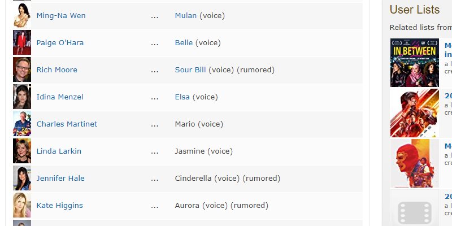Go to Paige O'Hara's page
The width and height of the screenshot is (452, 226).
point(60,42)
